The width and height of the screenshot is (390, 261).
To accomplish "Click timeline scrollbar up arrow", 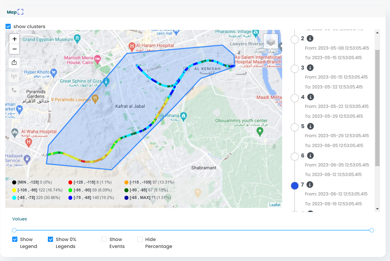I will coord(377,32).
